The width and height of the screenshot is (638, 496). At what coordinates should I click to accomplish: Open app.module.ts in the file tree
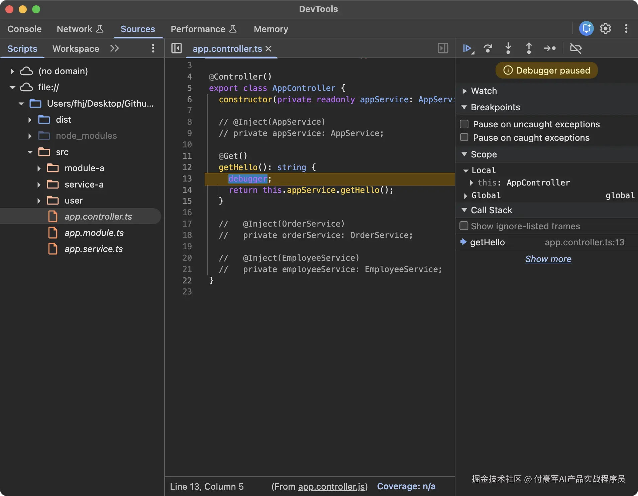click(94, 233)
